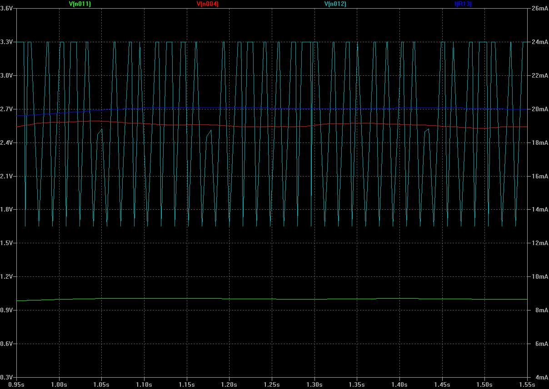The image size is (549, 389).
Task: Click the cyan V(n012) trace label
Action: click(x=335, y=4)
